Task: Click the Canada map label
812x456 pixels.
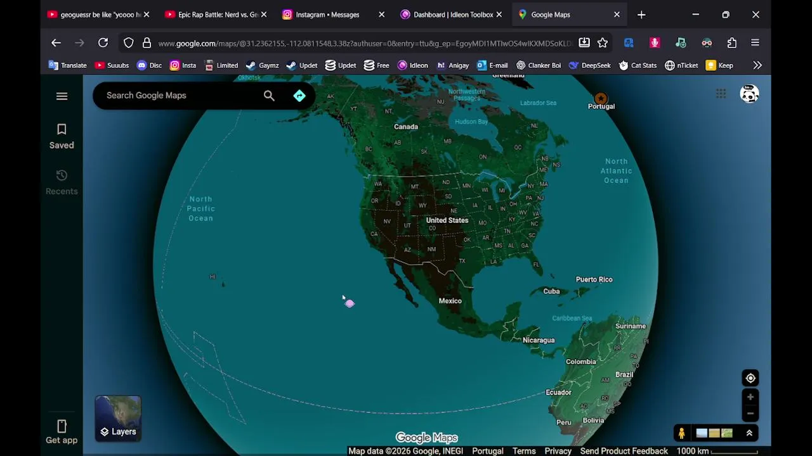Action: tap(406, 127)
